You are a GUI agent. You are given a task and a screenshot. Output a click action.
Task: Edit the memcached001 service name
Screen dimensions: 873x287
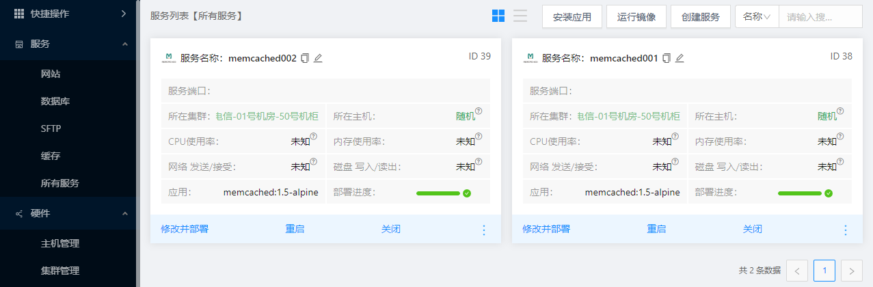coord(680,58)
